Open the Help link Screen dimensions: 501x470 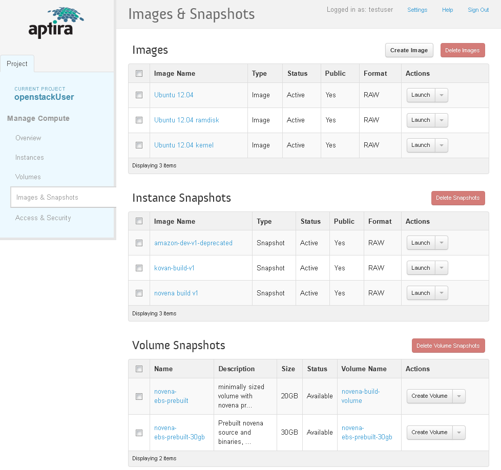(x=447, y=10)
